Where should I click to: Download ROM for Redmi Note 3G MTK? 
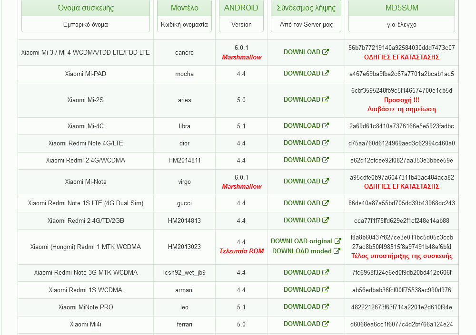click(302, 273)
